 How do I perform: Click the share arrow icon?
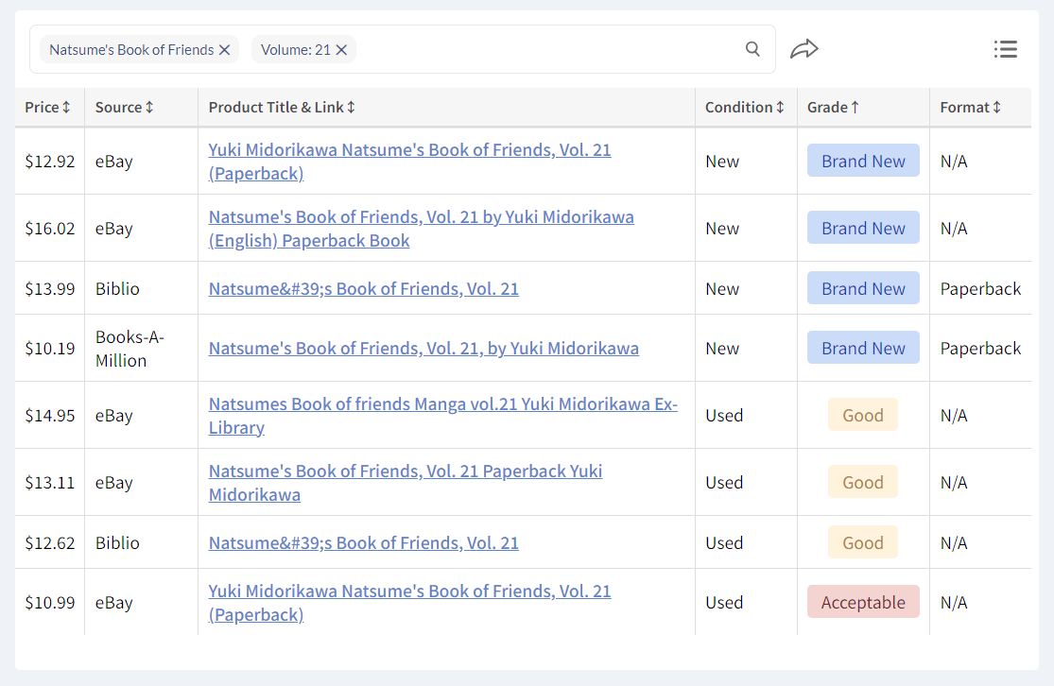(x=804, y=49)
